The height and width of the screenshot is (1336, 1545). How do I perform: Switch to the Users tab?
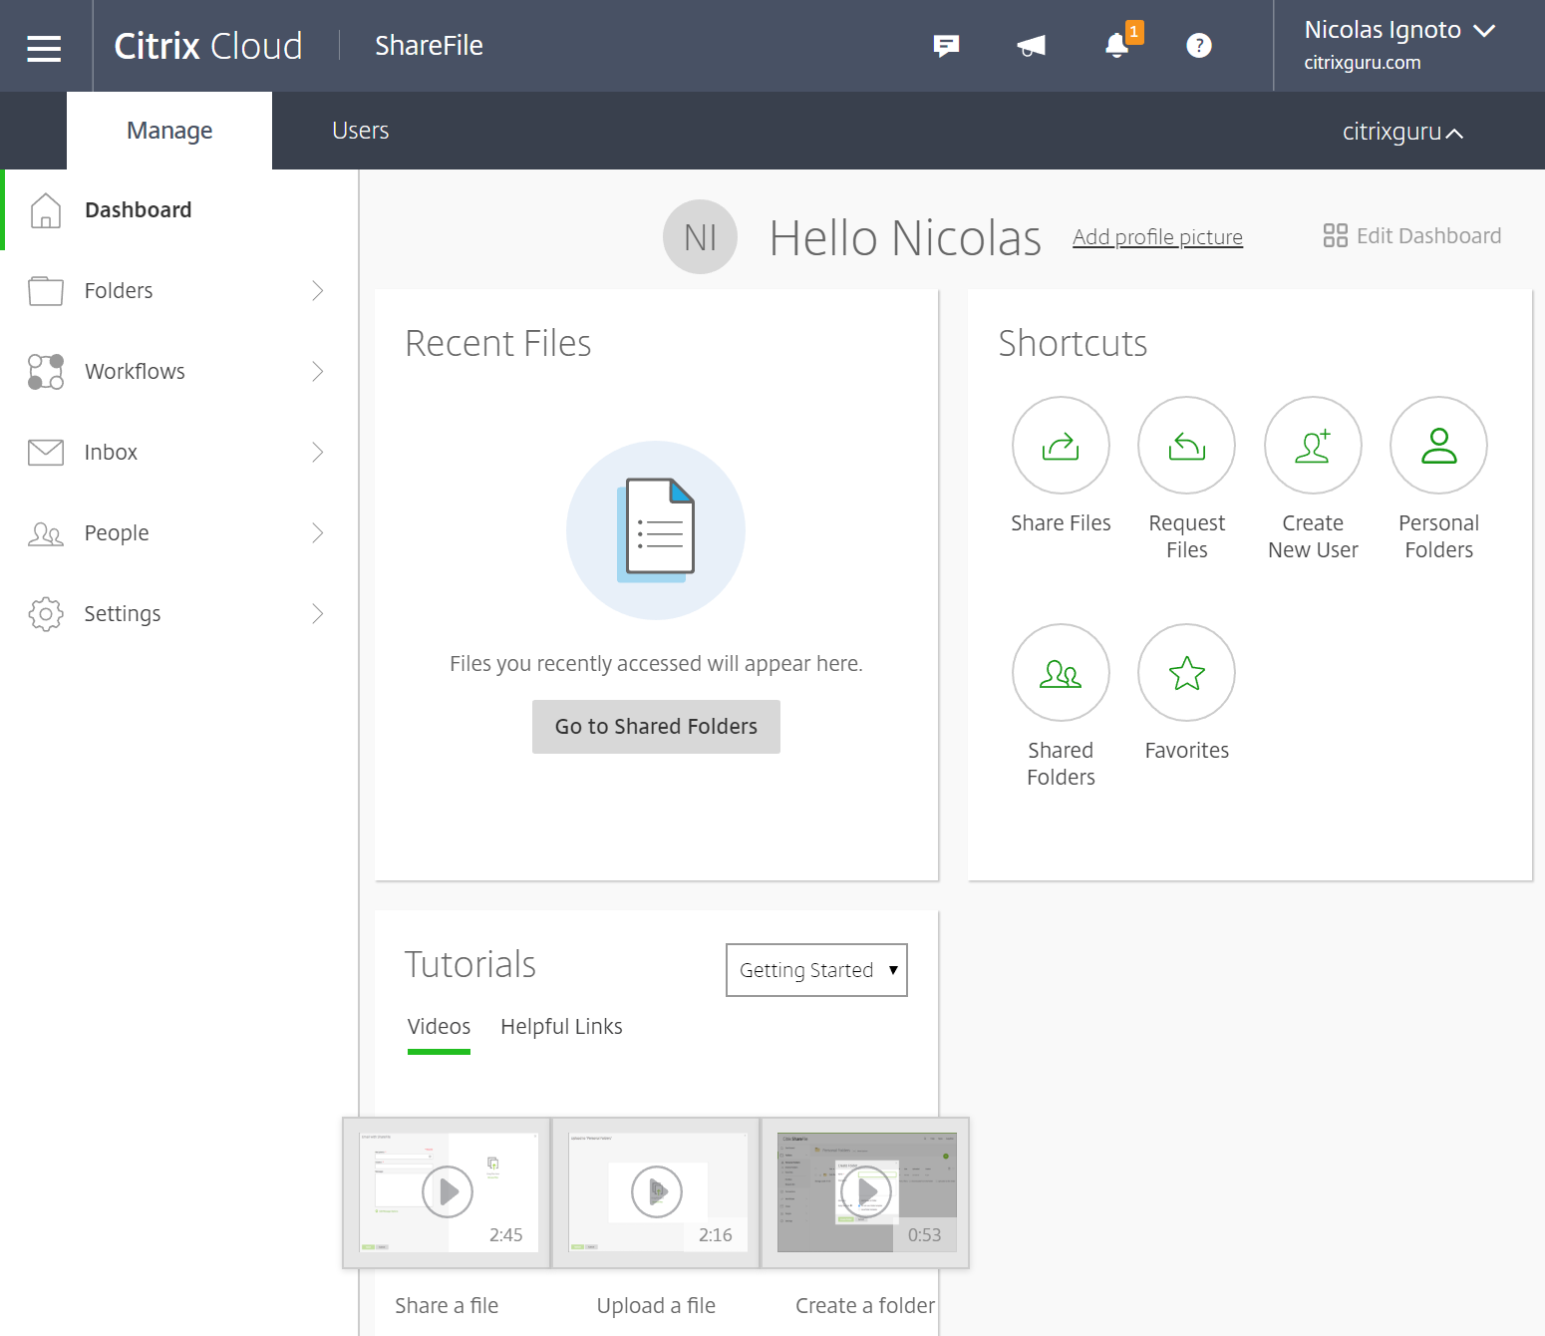click(360, 130)
